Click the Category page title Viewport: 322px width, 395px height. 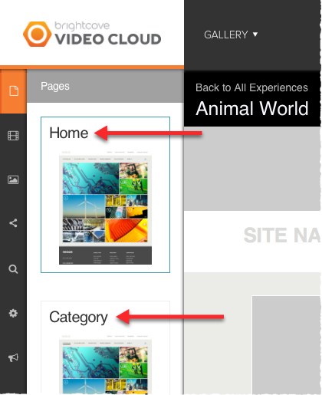[78, 318]
